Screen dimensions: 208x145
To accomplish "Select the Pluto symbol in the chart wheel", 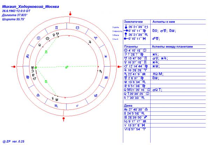I will click(33, 75).
